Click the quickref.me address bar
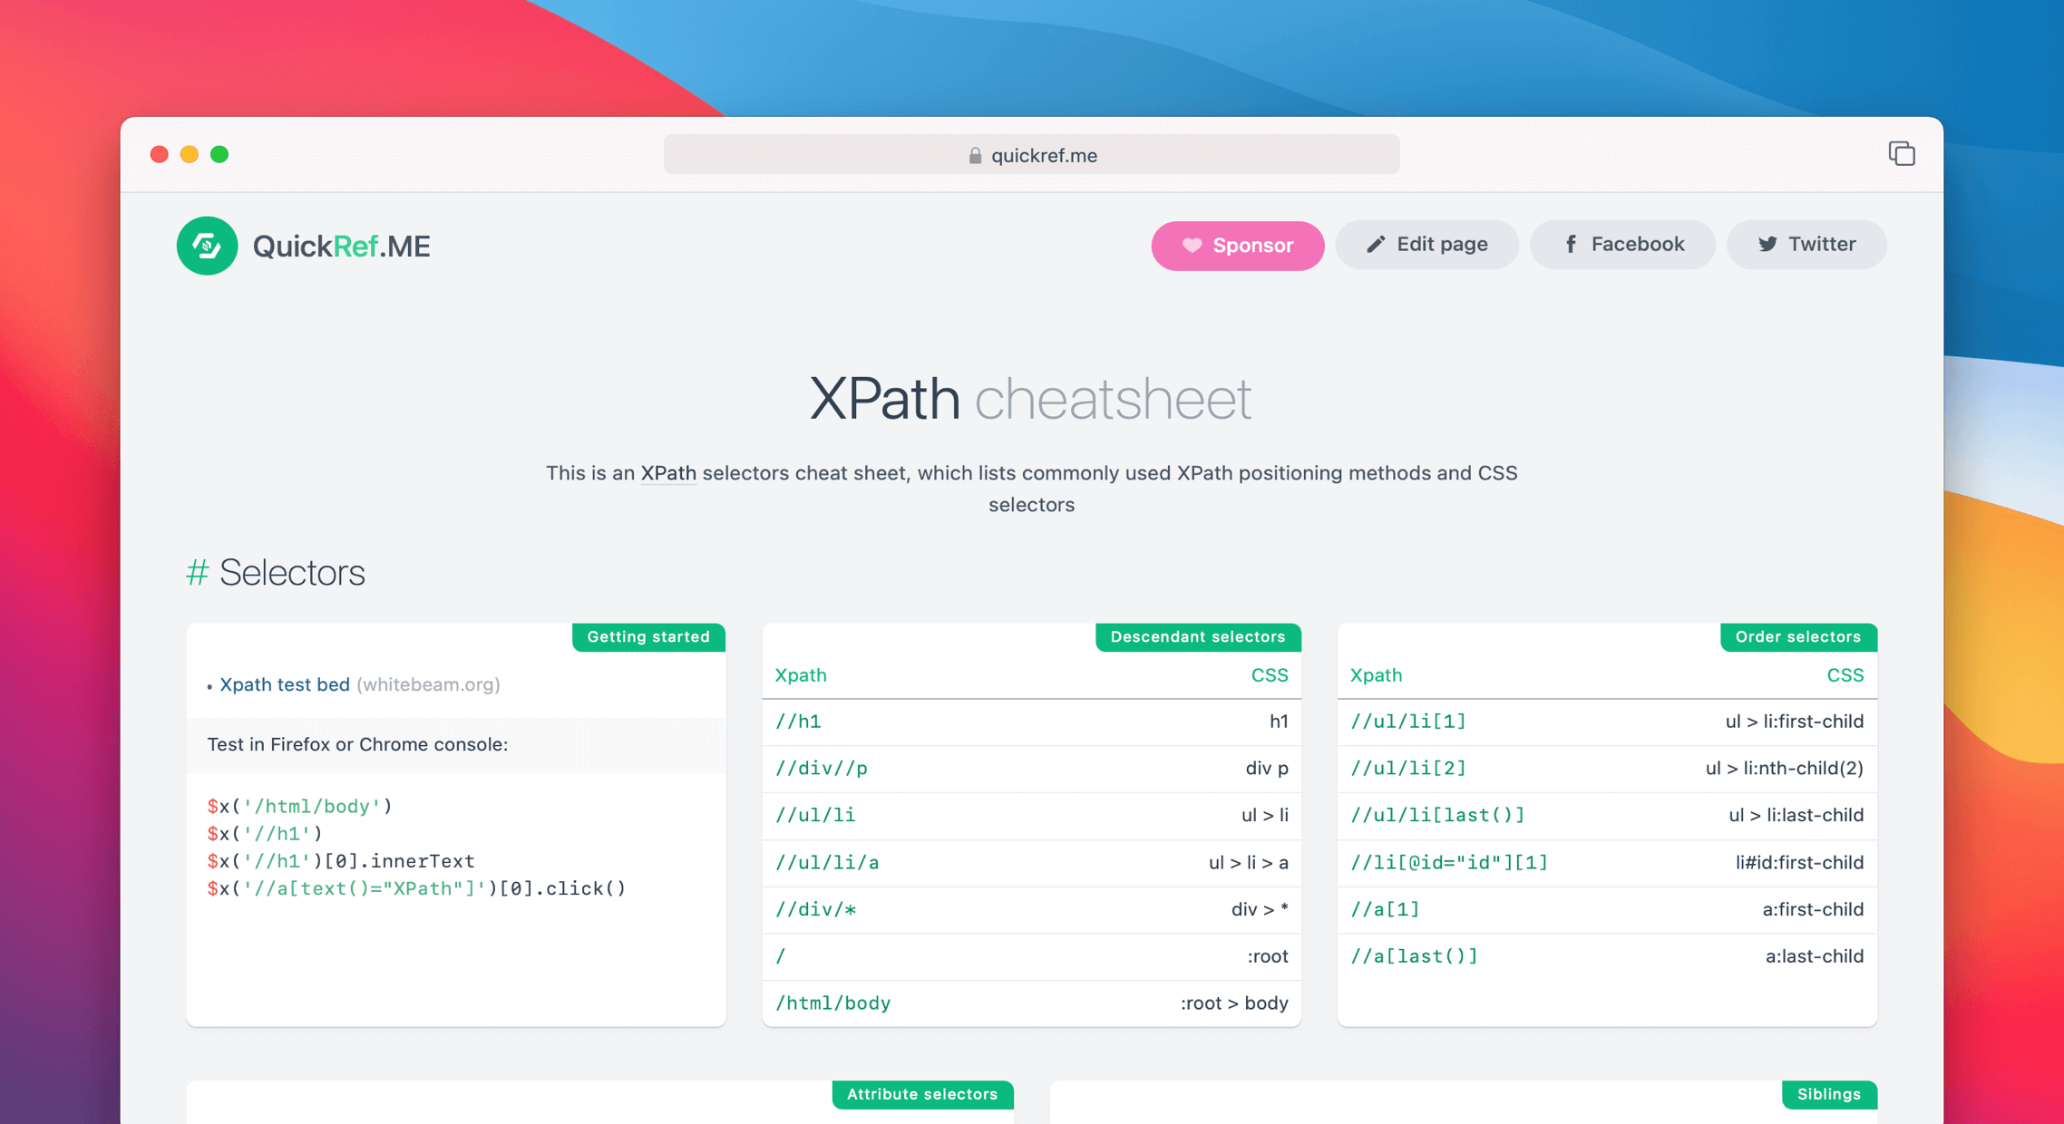Screen dimensions: 2064x1124 (1032, 154)
